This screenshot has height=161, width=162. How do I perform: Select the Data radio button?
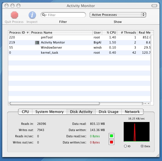pyautogui.click(x=142, y=146)
